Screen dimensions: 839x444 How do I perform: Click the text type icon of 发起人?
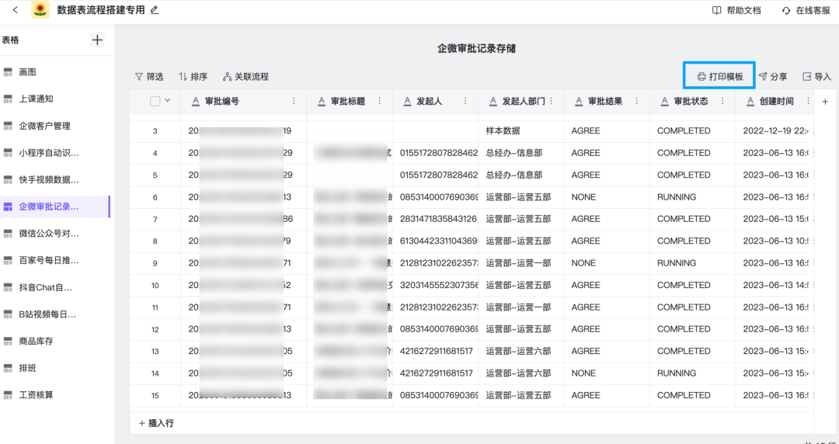pyautogui.click(x=407, y=101)
